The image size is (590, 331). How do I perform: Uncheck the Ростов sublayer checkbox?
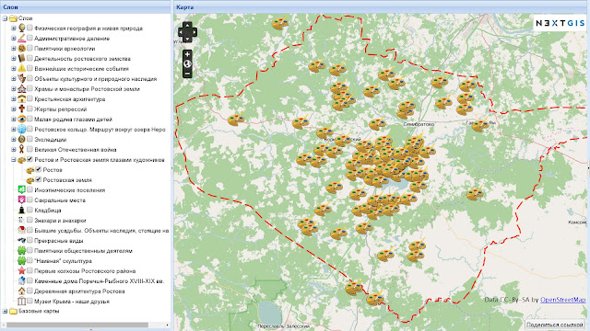click(39, 169)
